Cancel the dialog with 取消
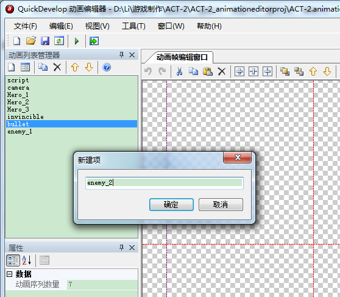 221,204
